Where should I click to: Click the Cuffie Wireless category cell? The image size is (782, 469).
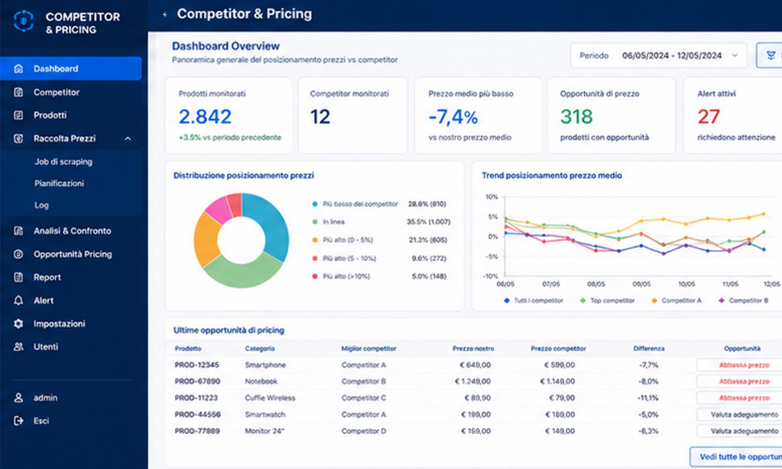point(270,398)
